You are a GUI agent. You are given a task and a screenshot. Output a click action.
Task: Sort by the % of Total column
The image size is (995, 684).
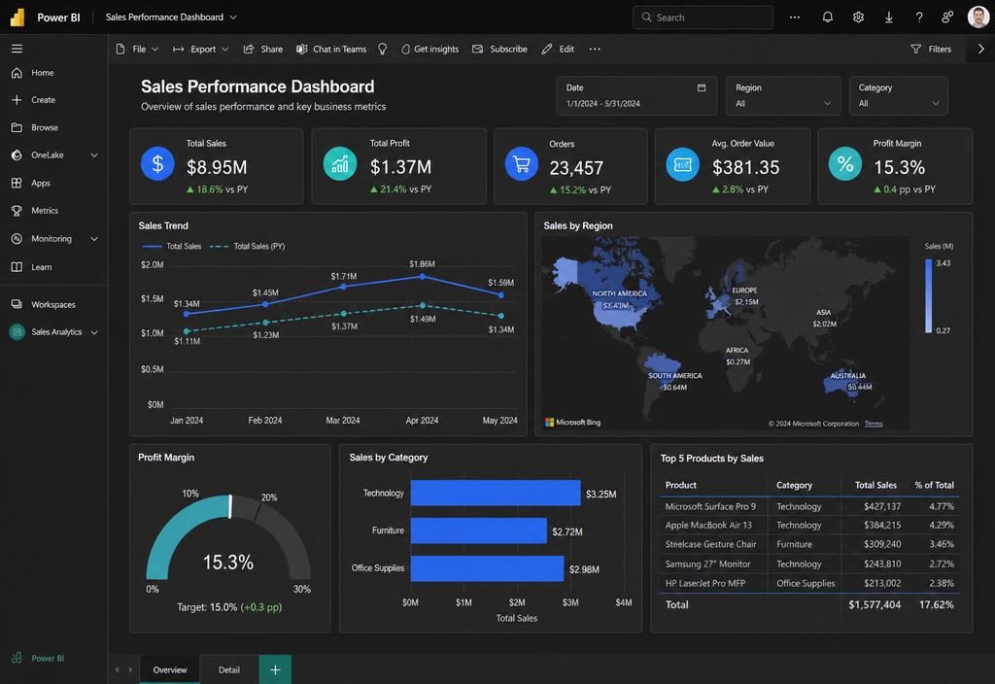tap(934, 485)
